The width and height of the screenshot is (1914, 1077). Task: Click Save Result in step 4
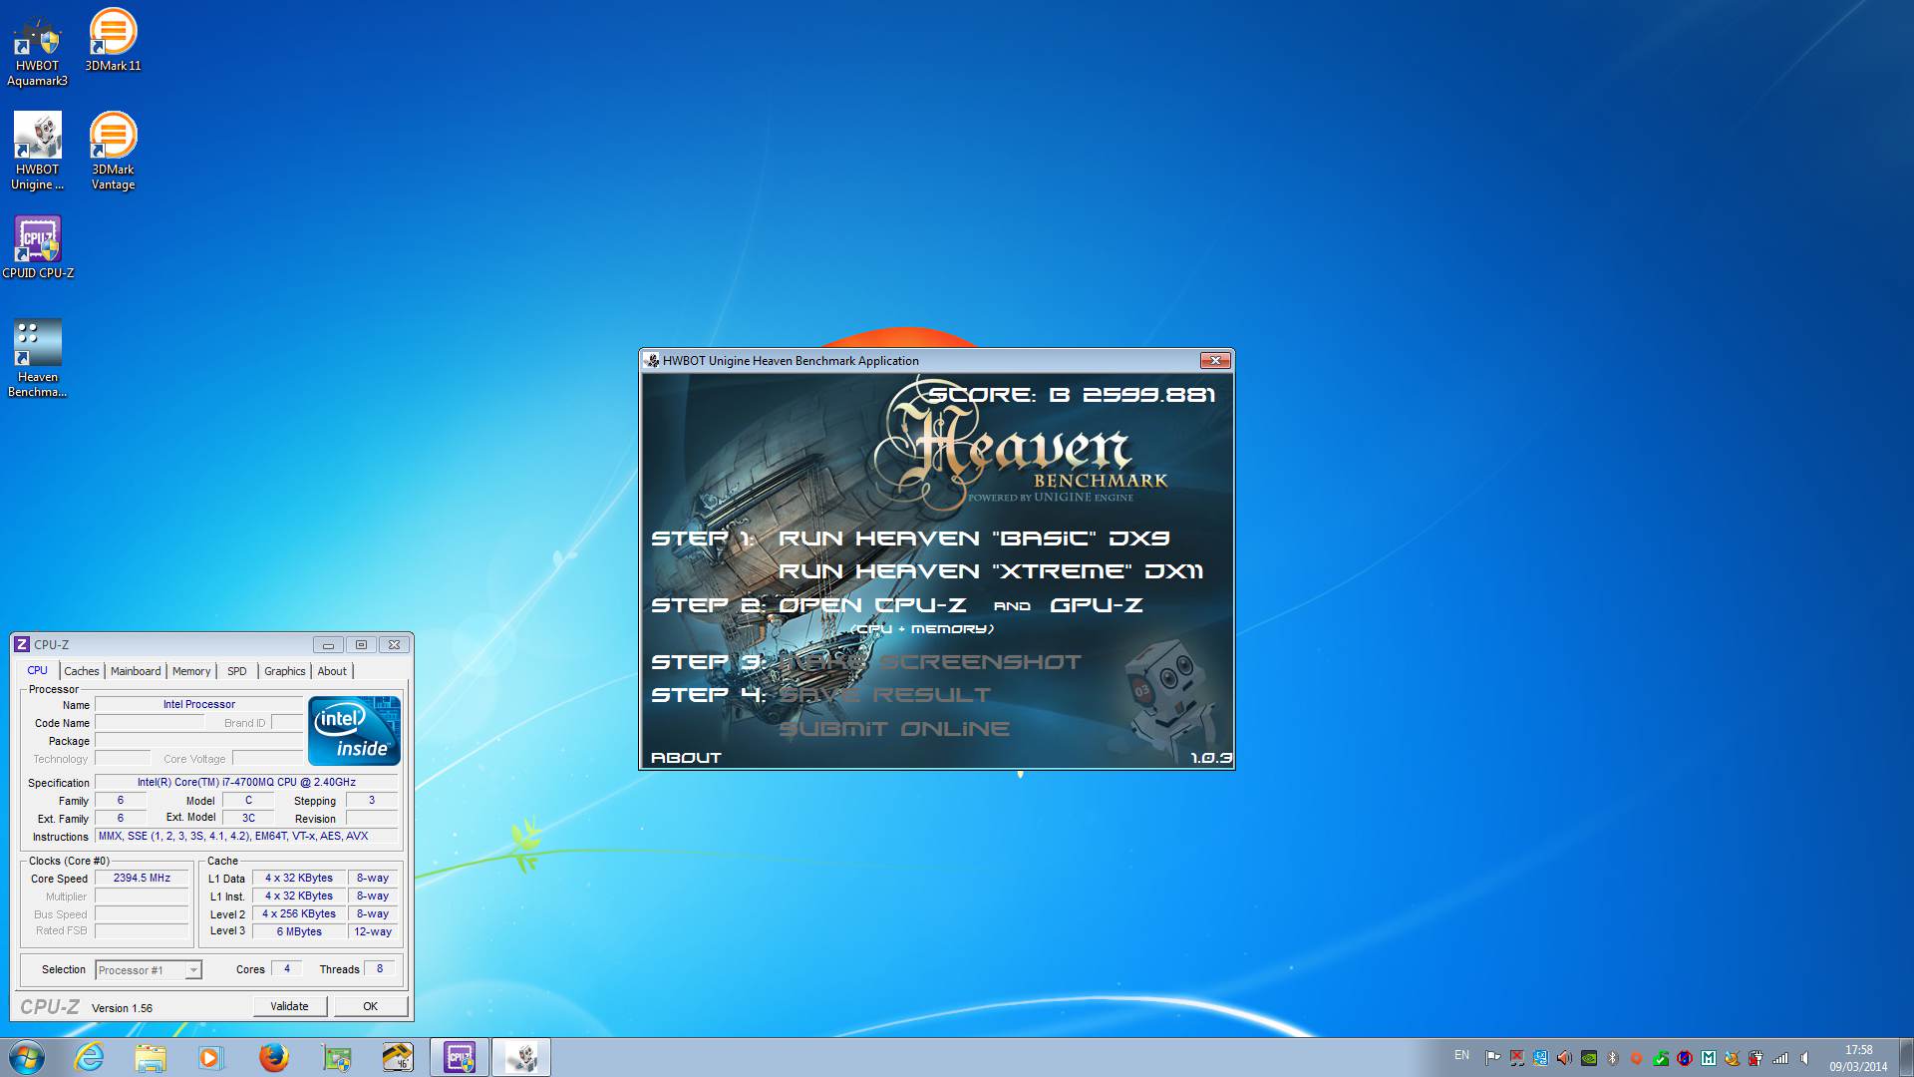click(x=885, y=695)
